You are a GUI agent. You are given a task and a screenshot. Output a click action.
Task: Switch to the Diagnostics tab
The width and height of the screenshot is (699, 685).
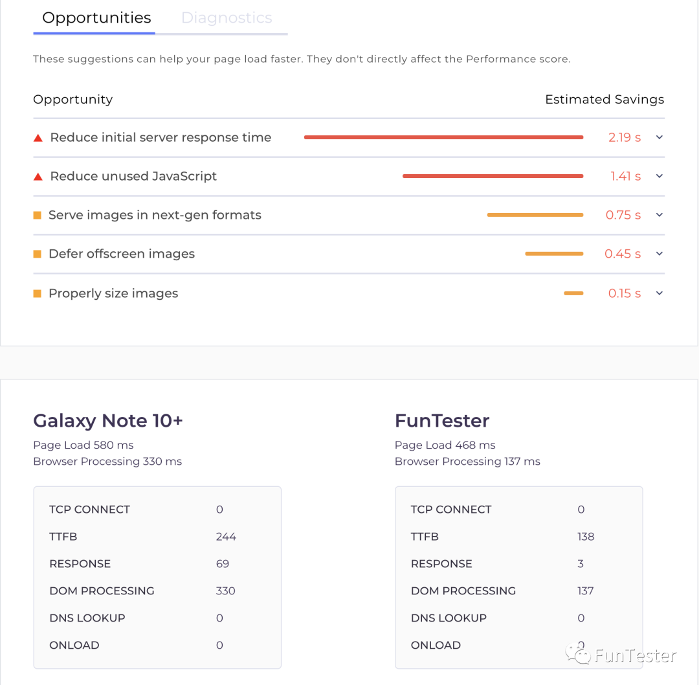(x=227, y=18)
